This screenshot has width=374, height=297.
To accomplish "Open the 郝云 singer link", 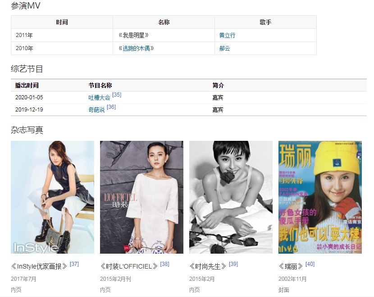I will tap(224, 48).
